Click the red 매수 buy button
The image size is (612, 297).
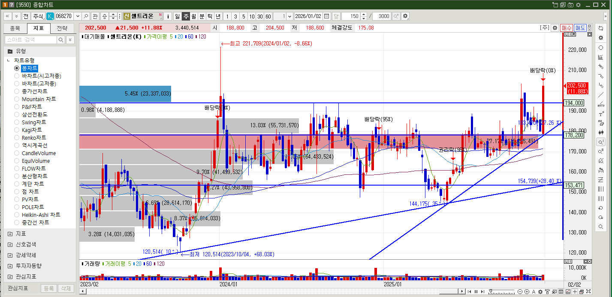[x=566, y=27]
